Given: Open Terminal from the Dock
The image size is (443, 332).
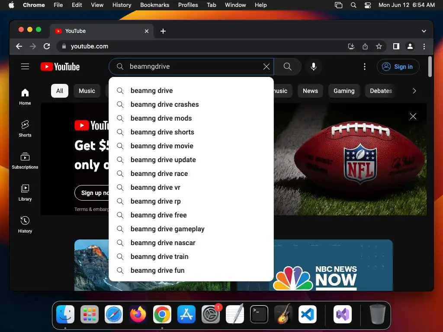Looking at the screenshot, I should [x=259, y=314].
